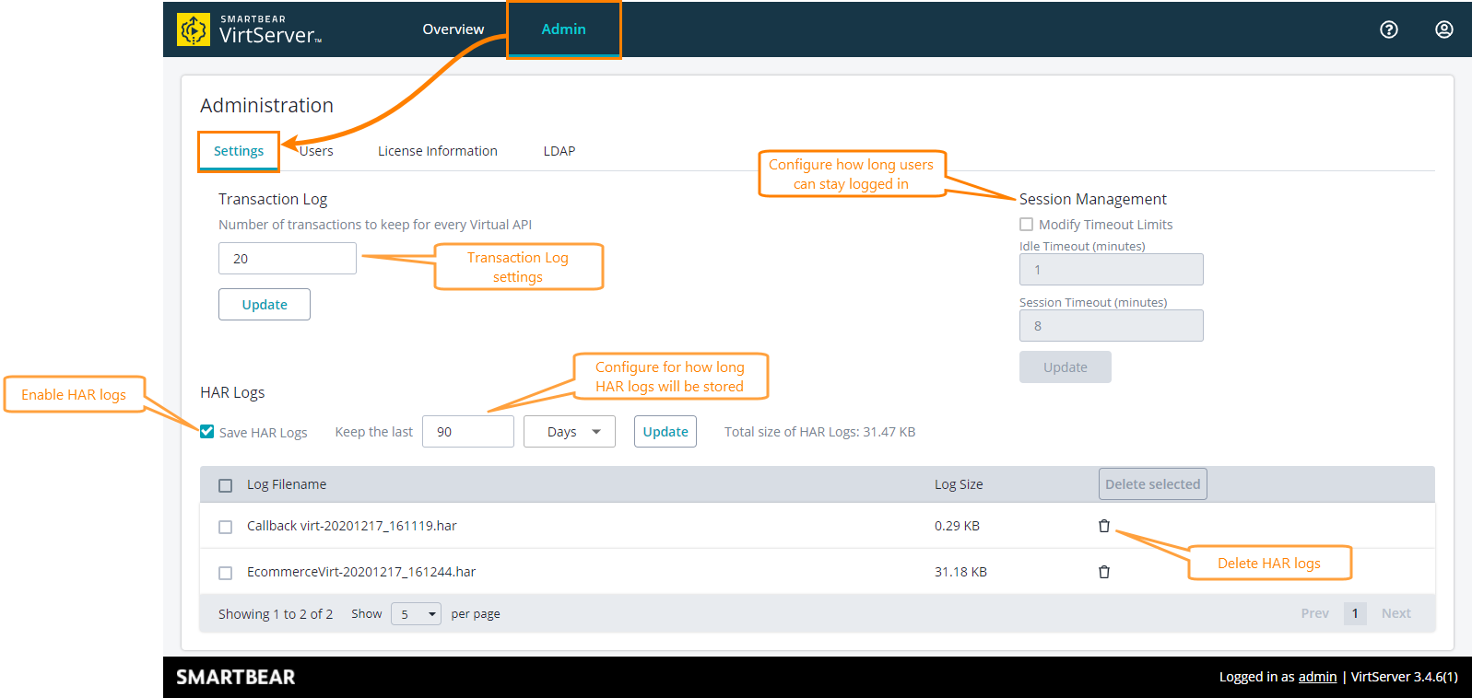
Task: Tick the checkbox for EcommerceVirt-20201217_161244.har
Action: [225, 573]
